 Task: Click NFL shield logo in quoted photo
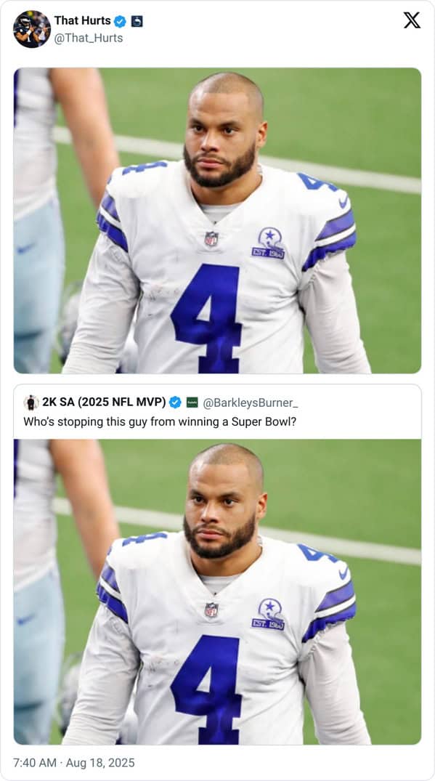[211, 610]
